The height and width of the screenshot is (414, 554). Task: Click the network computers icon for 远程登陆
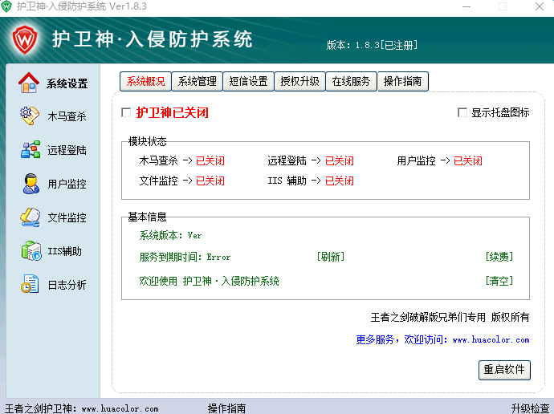click(x=30, y=149)
